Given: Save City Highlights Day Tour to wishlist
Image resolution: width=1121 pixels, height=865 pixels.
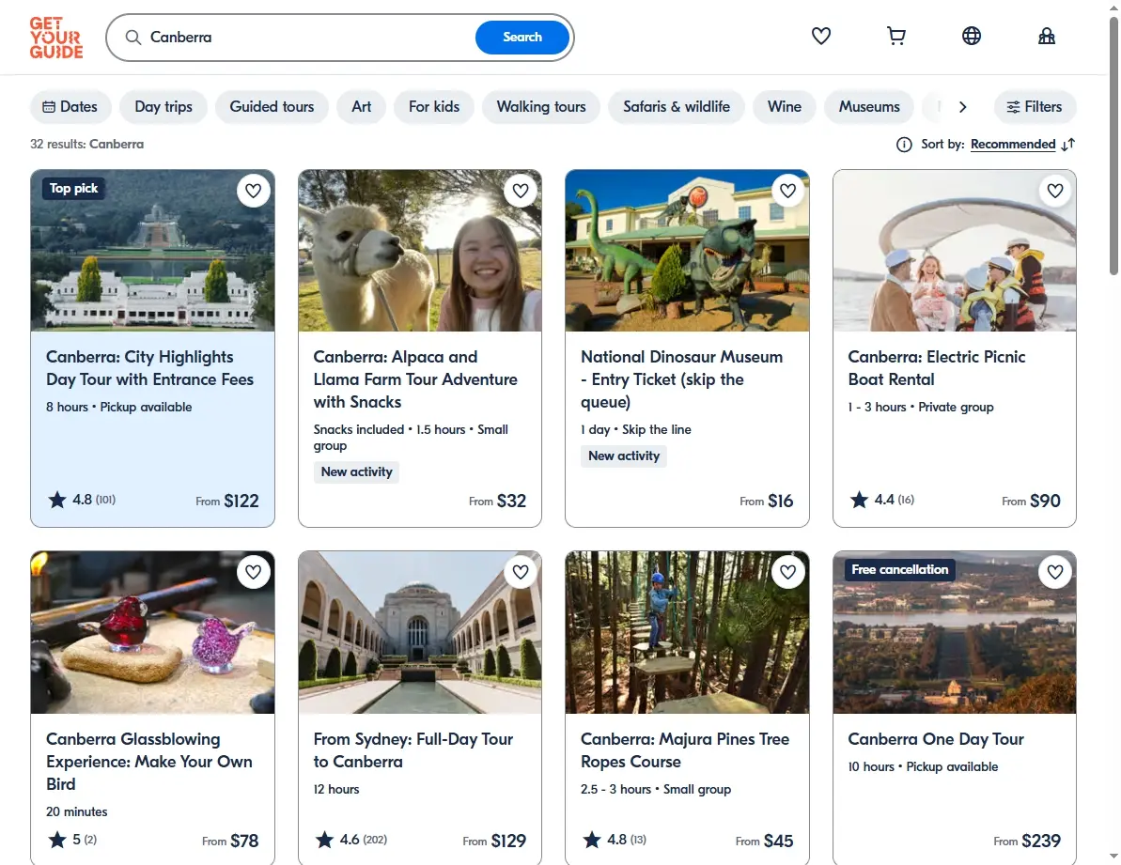Looking at the screenshot, I should [253, 191].
